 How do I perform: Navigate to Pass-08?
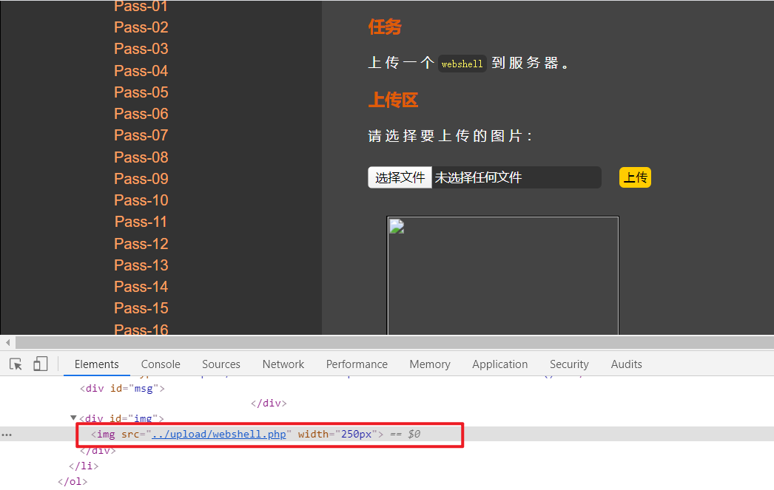pyautogui.click(x=141, y=157)
